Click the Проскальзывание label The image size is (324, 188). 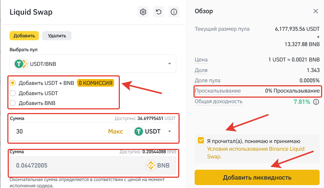click(218, 91)
